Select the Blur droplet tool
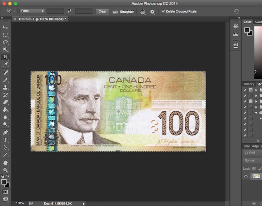The height and width of the screenshot is (206, 262). click(5, 117)
